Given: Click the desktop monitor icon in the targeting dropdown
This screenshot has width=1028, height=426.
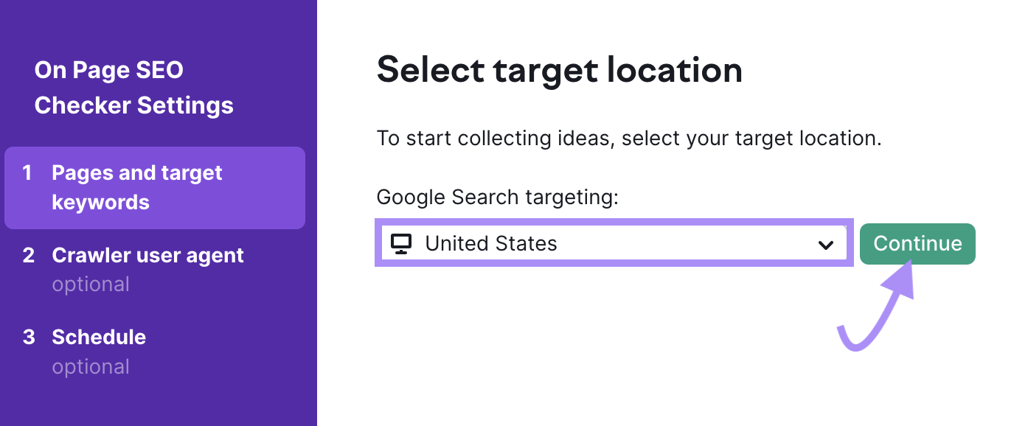Looking at the screenshot, I should click(400, 244).
